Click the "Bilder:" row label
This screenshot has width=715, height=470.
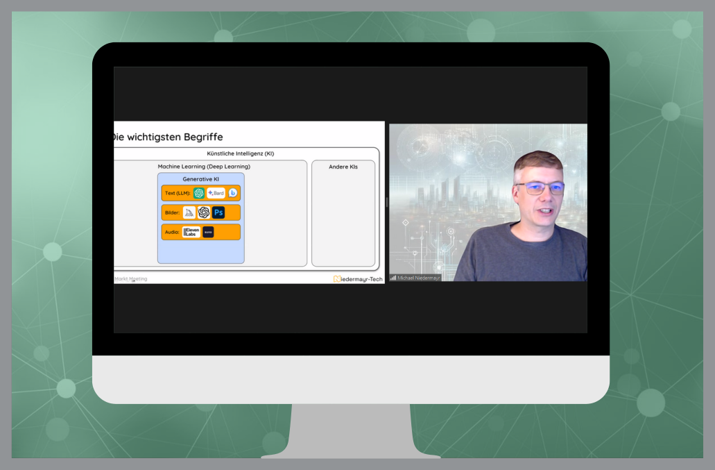tap(173, 212)
